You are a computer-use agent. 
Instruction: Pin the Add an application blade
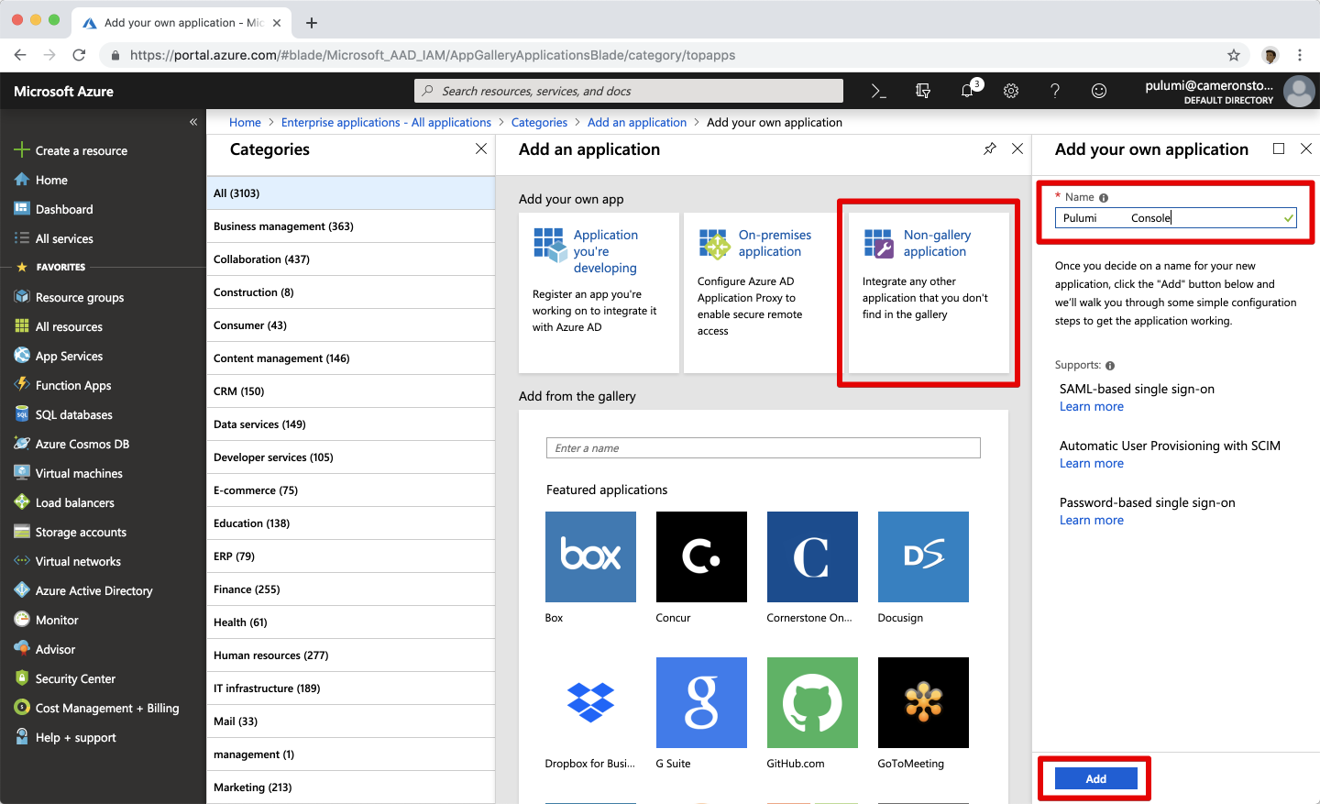click(990, 149)
